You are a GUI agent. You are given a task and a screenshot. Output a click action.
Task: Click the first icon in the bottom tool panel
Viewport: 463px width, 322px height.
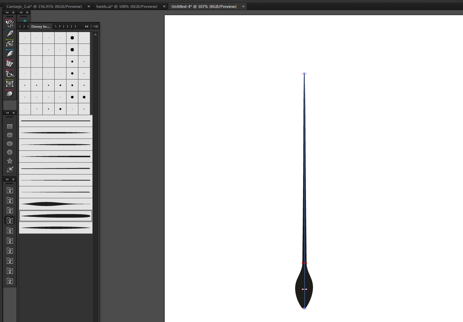tap(10, 190)
